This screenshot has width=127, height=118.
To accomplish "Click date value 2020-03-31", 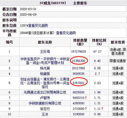I will [x=28, y=9].
